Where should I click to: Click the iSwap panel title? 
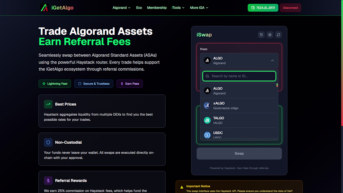pyautogui.click(x=204, y=35)
